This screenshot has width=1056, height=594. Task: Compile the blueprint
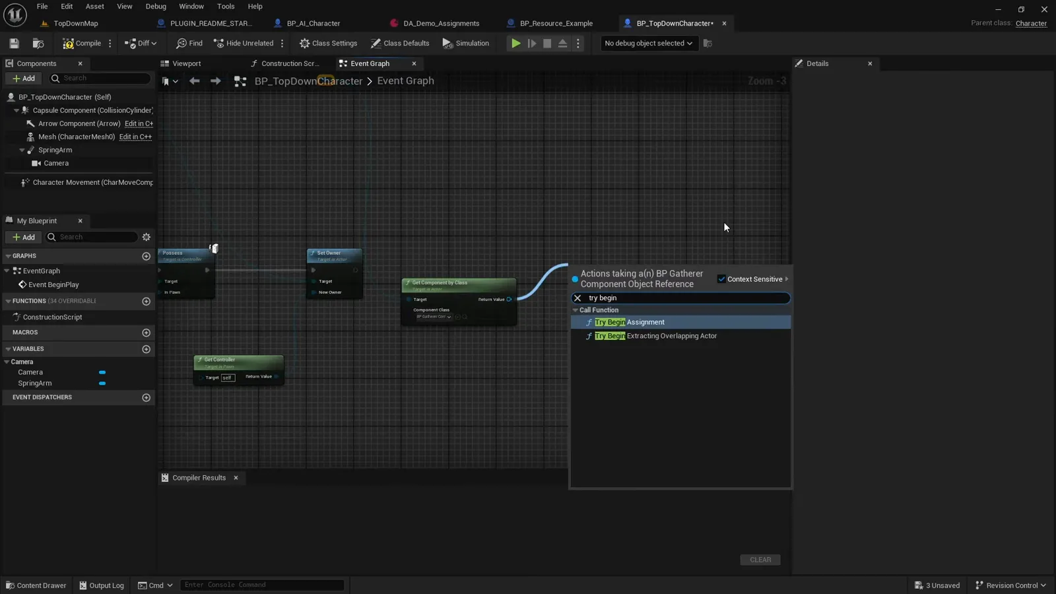point(82,44)
